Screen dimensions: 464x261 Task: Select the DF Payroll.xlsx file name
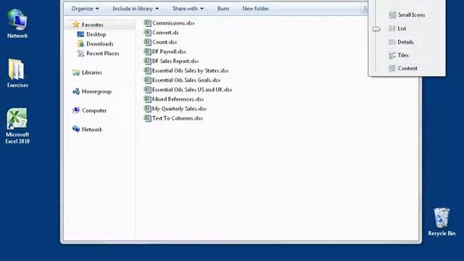click(x=169, y=51)
